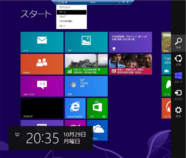The image size is (186, 158).
Task: Click the network status icon beside the clock
Action: [17, 135]
